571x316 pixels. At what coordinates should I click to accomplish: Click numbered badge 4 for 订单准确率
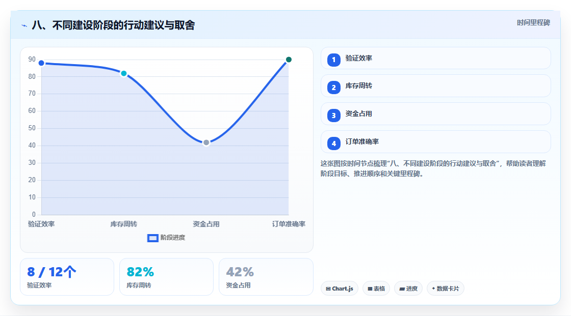(x=333, y=143)
